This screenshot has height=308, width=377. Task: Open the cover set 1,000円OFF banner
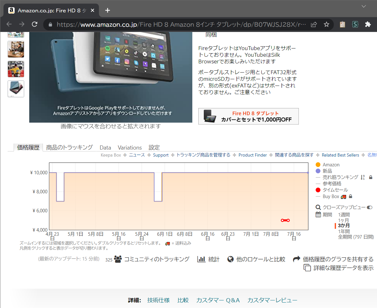(x=248, y=116)
